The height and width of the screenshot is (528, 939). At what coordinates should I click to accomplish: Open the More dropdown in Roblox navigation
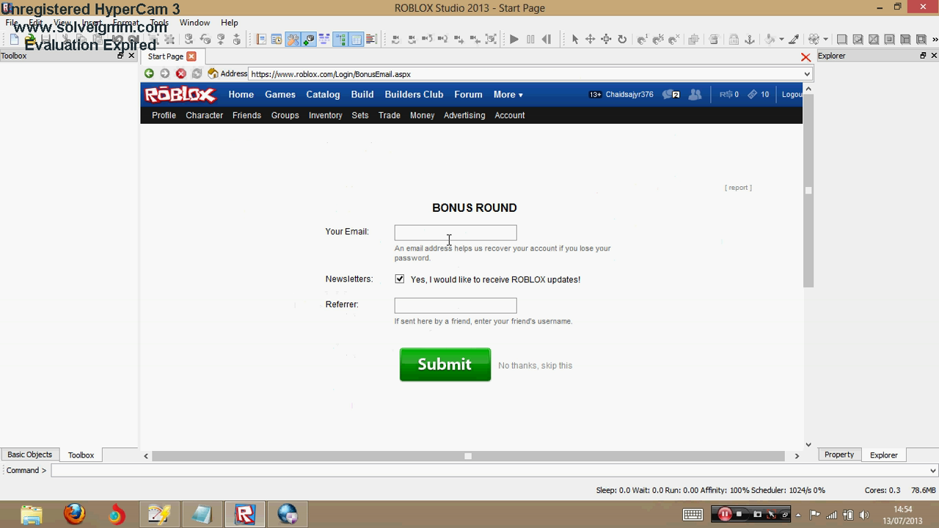508,95
